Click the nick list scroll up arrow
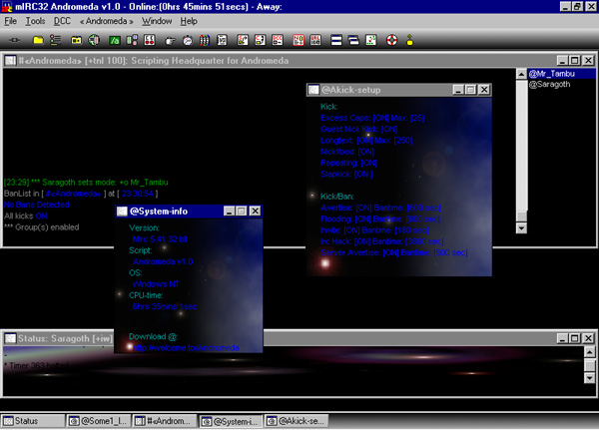The height and width of the screenshot is (430, 599). (x=521, y=74)
